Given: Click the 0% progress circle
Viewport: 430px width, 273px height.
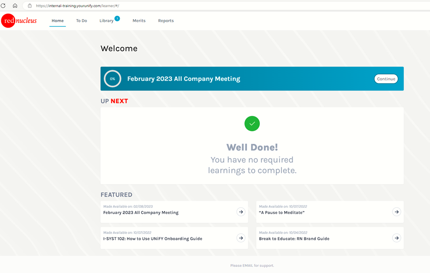Looking at the screenshot, I should [x=112, y=79].
